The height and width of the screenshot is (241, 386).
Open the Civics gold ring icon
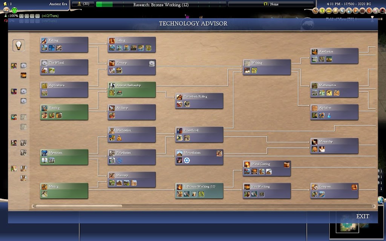tap(329, 11)
